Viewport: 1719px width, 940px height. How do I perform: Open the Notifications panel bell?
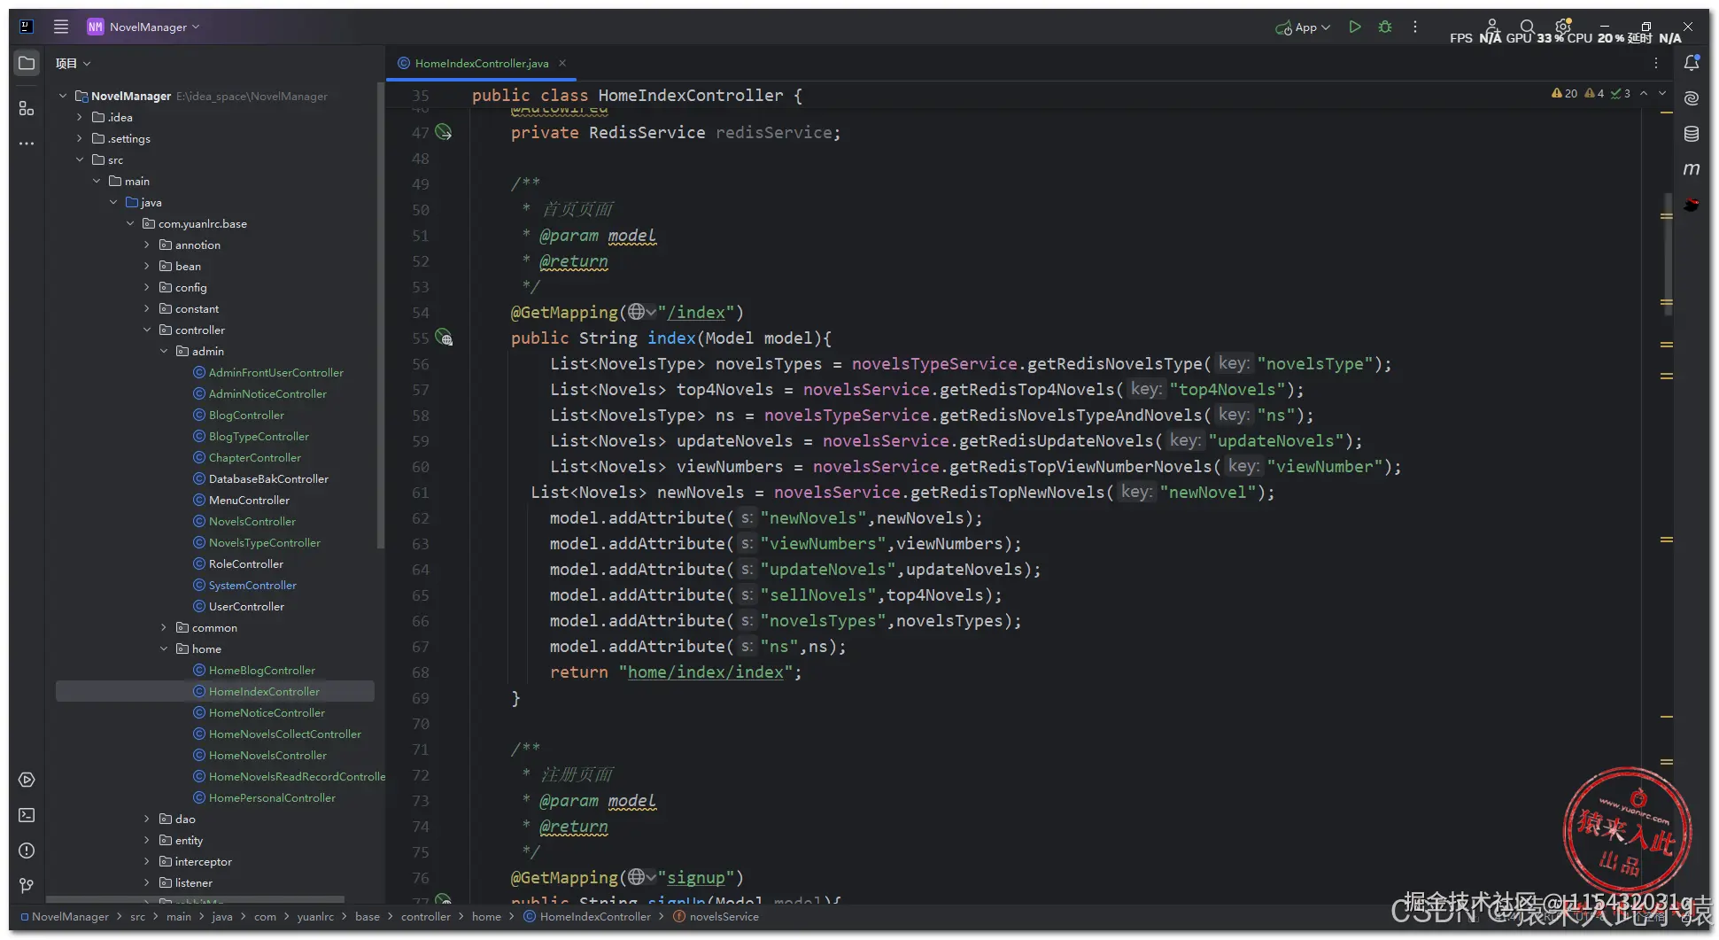click(1692, 63)
